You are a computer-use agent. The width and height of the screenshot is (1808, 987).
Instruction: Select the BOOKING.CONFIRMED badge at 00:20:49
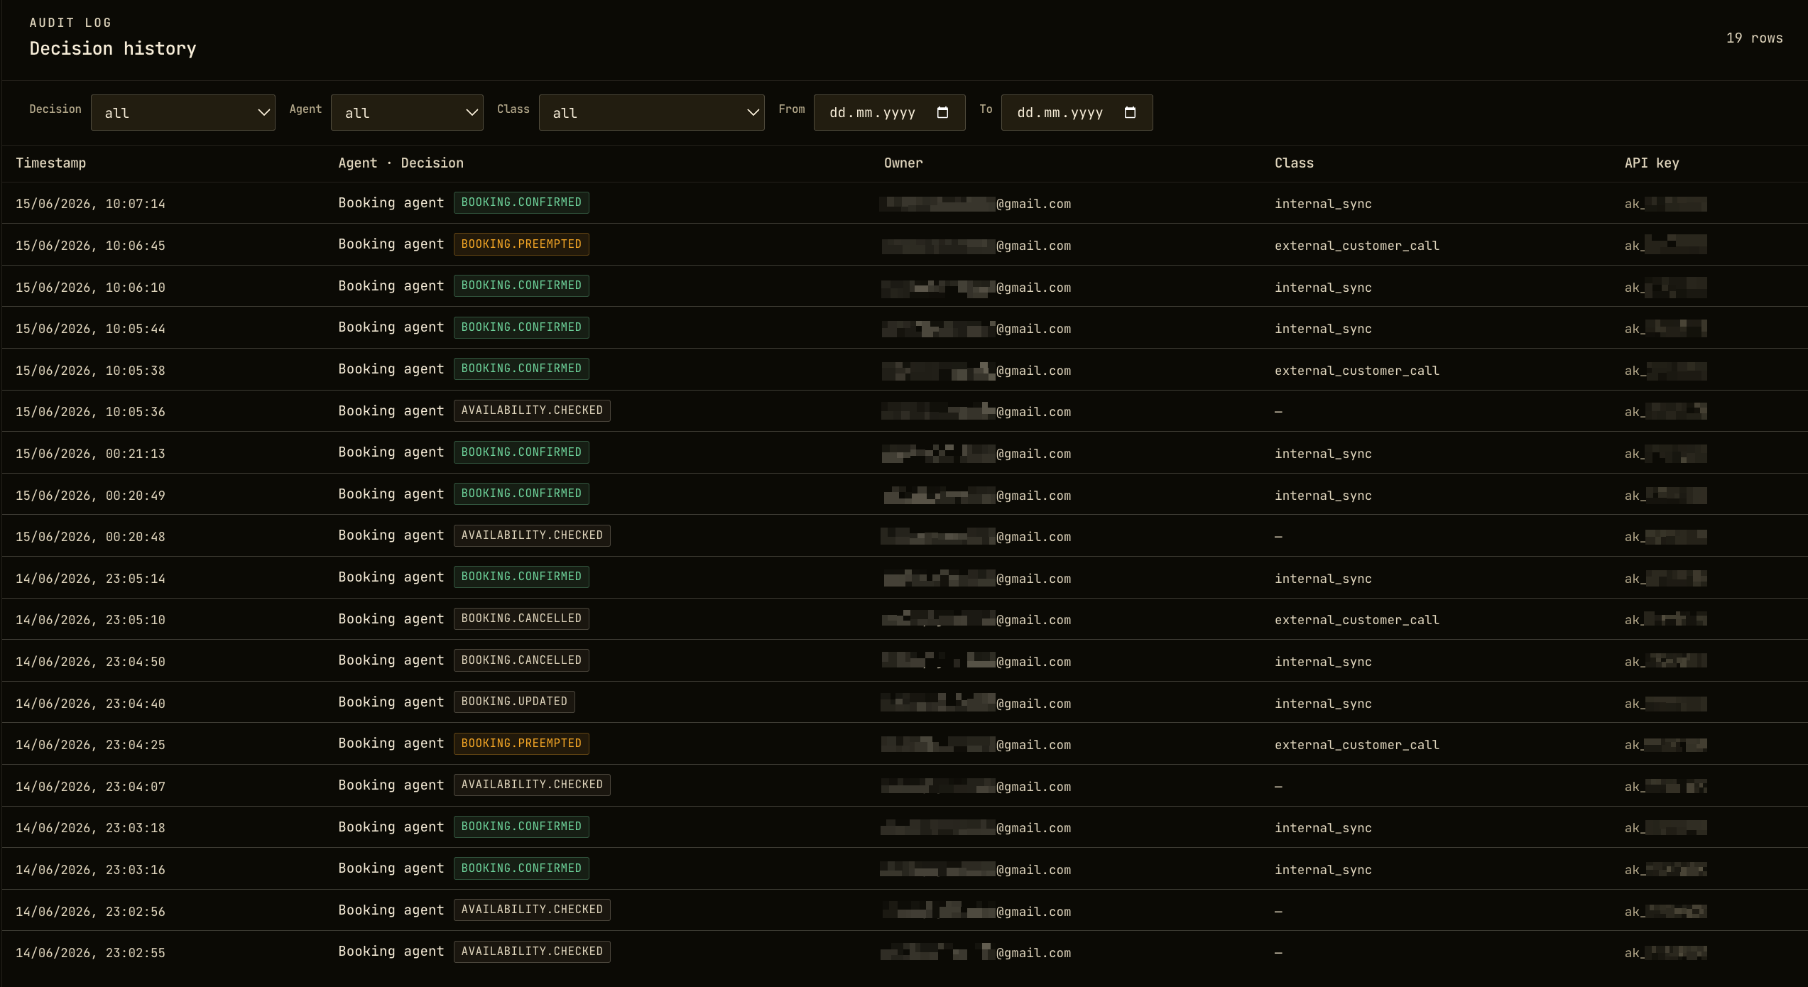(x=521, y=494)
